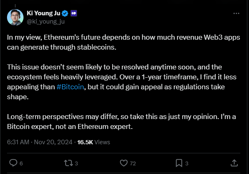Repost this tweet using the retweet icon
Image resolution: width=249 pixels, height=174 pixels.
(68, 163)
